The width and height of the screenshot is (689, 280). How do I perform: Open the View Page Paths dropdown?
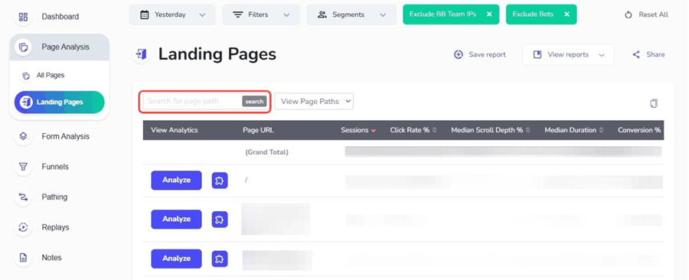[314, 102]
